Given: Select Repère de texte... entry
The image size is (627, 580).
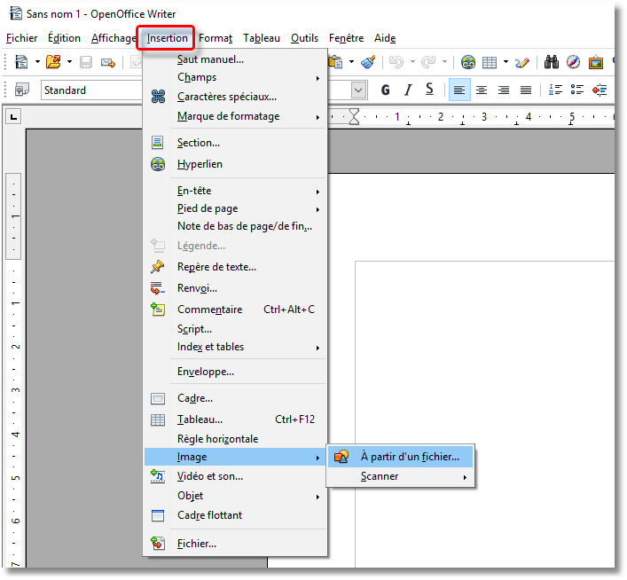Looking at the screenshot, I should click(236, 267).
